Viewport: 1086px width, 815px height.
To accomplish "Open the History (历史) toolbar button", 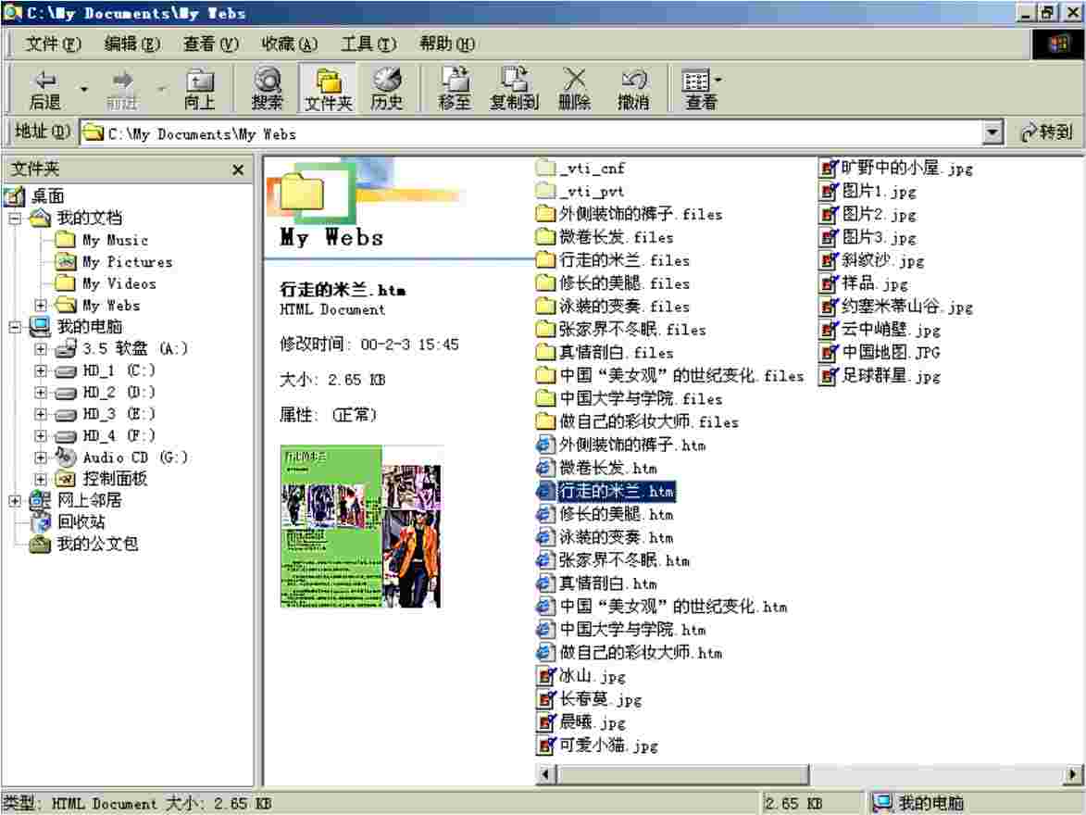I will [x=386, y=90].
